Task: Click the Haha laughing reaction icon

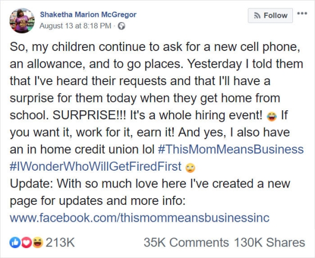Action: tap(37, 242)
